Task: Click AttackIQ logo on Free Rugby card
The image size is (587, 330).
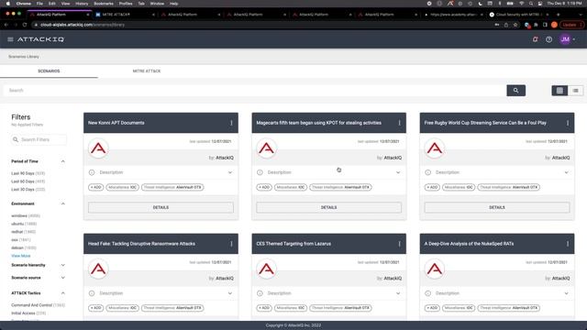Action: (434, 148)
